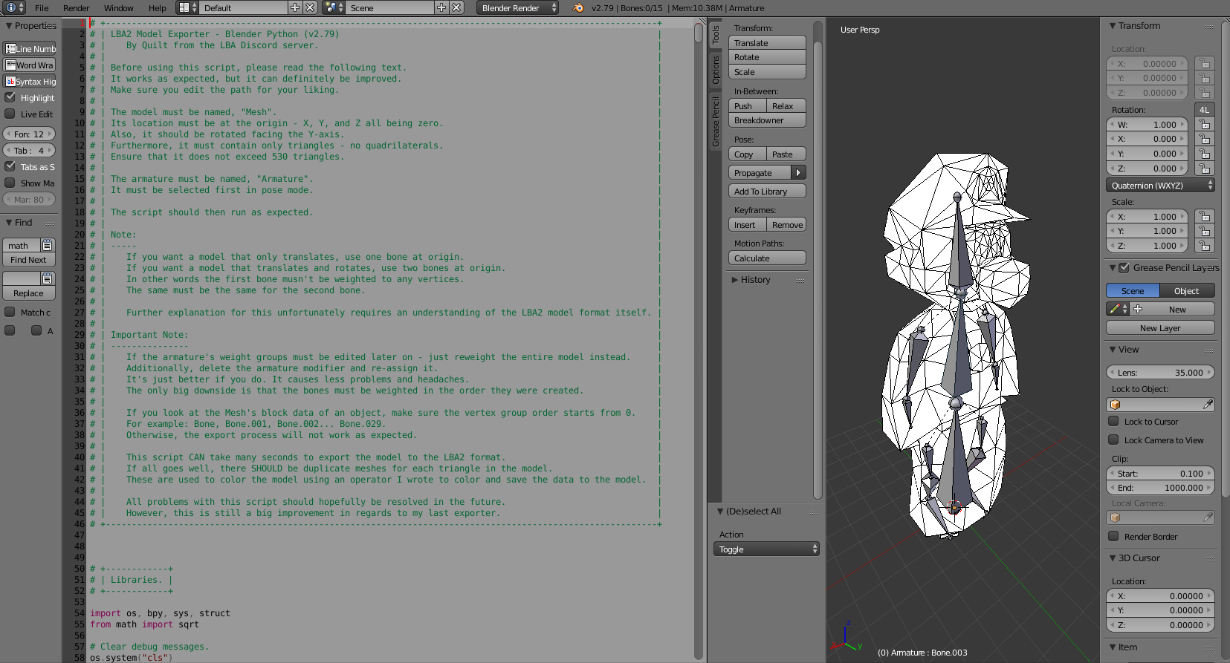This screenshot has height=663, width=1230.
Task: Collapse the 3D Cursor panel
Action: (x=1113, y=558)
